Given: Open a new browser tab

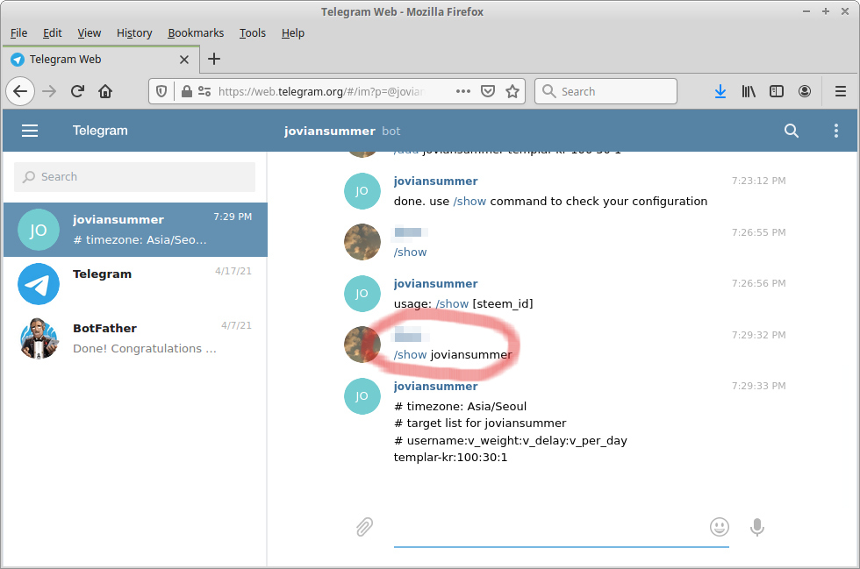Looking at the screenshot, I should pos(214,59).
